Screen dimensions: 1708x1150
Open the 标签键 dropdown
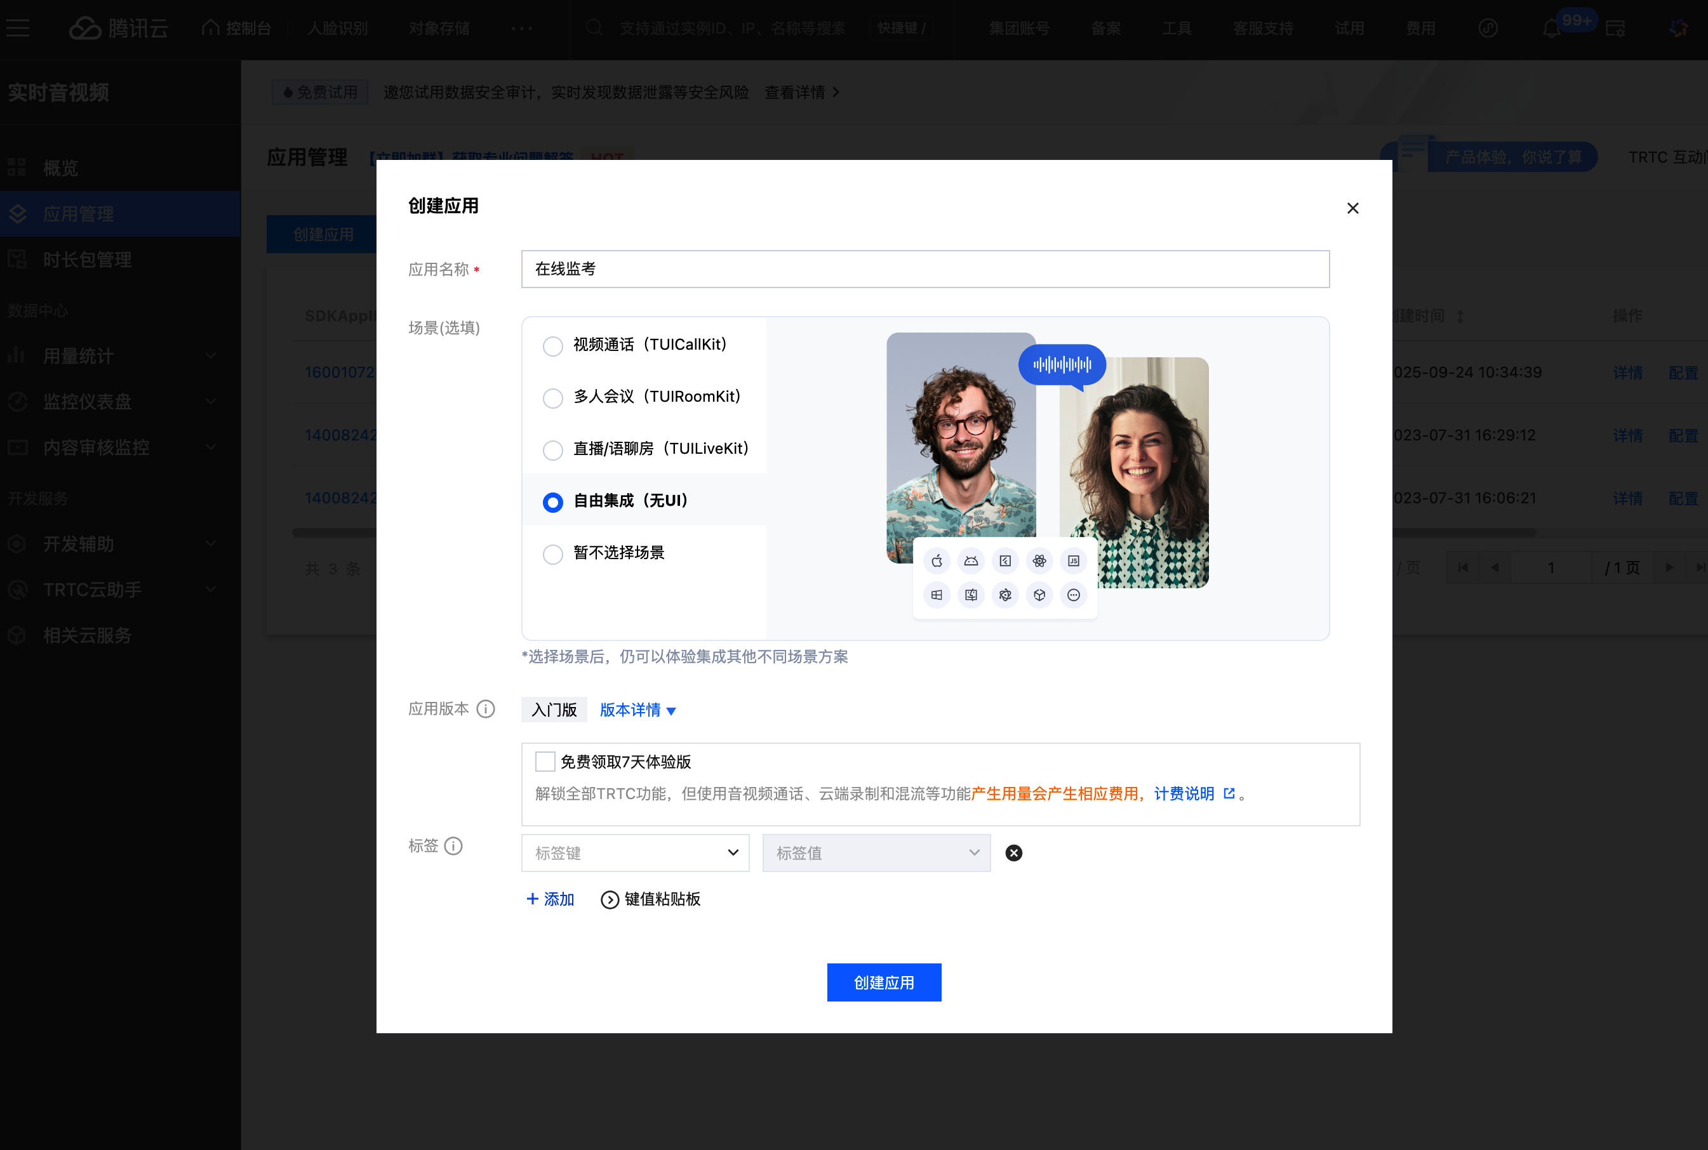pos(635,853)
